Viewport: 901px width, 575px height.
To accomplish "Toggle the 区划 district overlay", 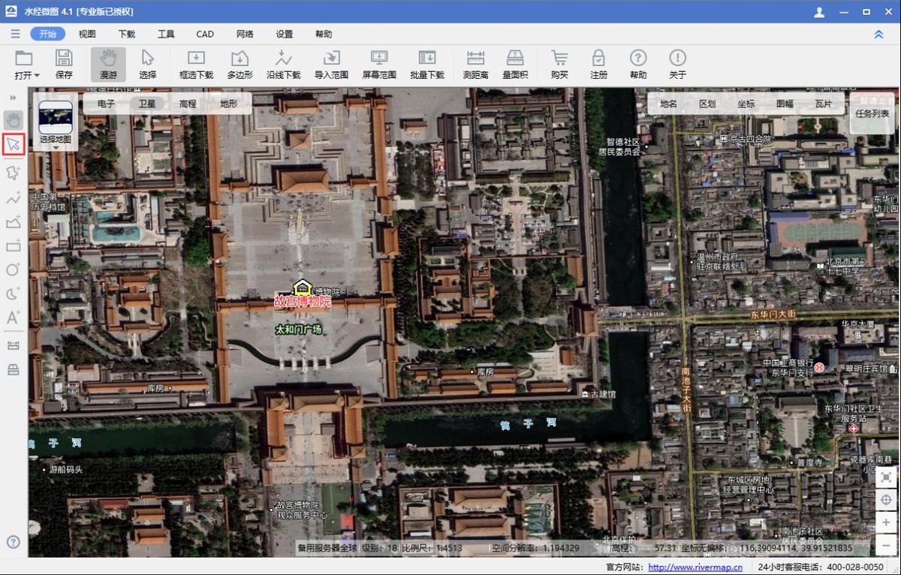I will pyautogui.click(x=707, y=104).
